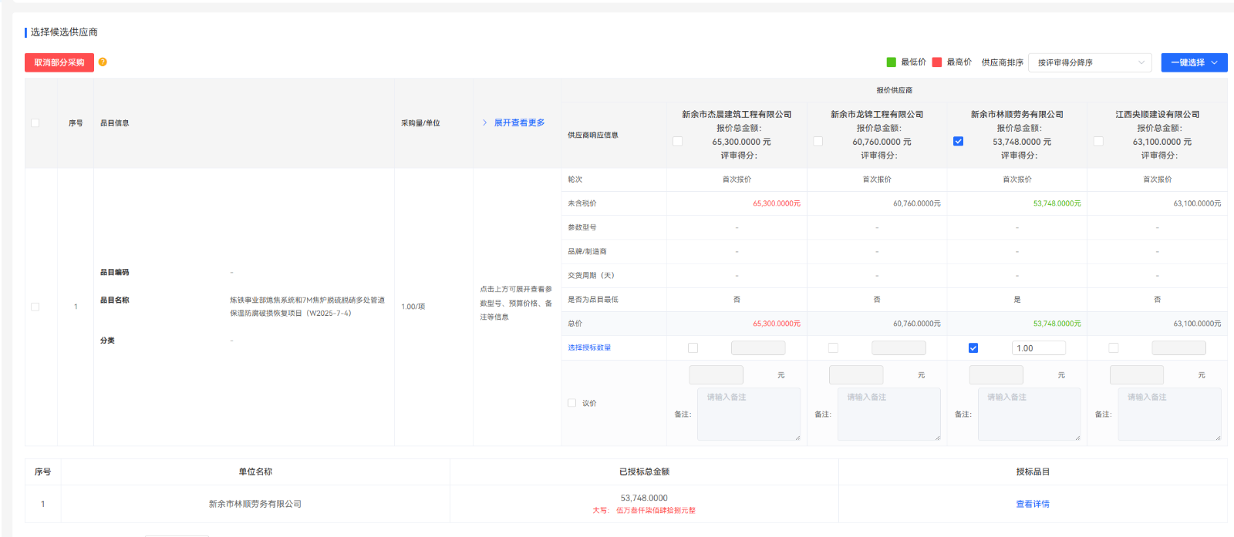The height and width of the screenshot is (537, 1234).
Task: Check the 新余市杰晨建筑工程有限公司 supplier checkbox
Action: click(x=677, y=141)
